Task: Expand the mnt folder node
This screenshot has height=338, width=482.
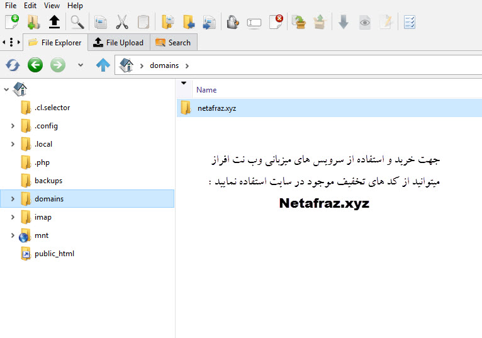Action: (13, 235)
